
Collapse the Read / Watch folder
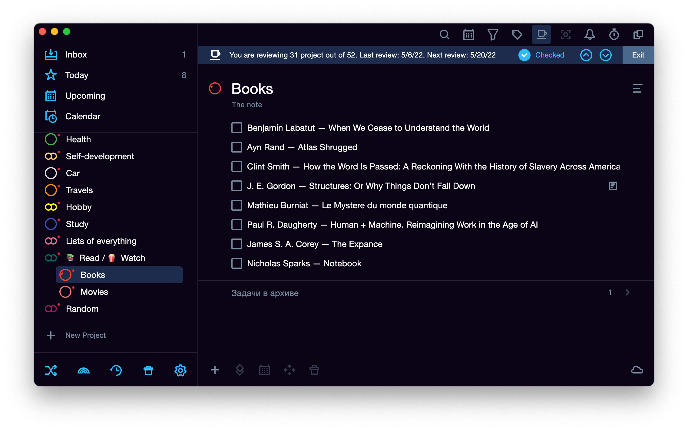(x=51, y=258)
